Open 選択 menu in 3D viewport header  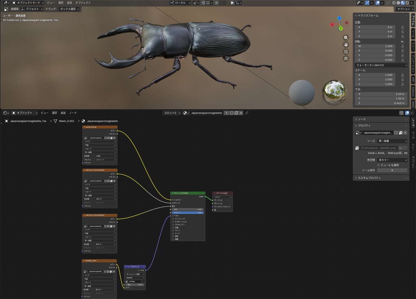point(61,3)
